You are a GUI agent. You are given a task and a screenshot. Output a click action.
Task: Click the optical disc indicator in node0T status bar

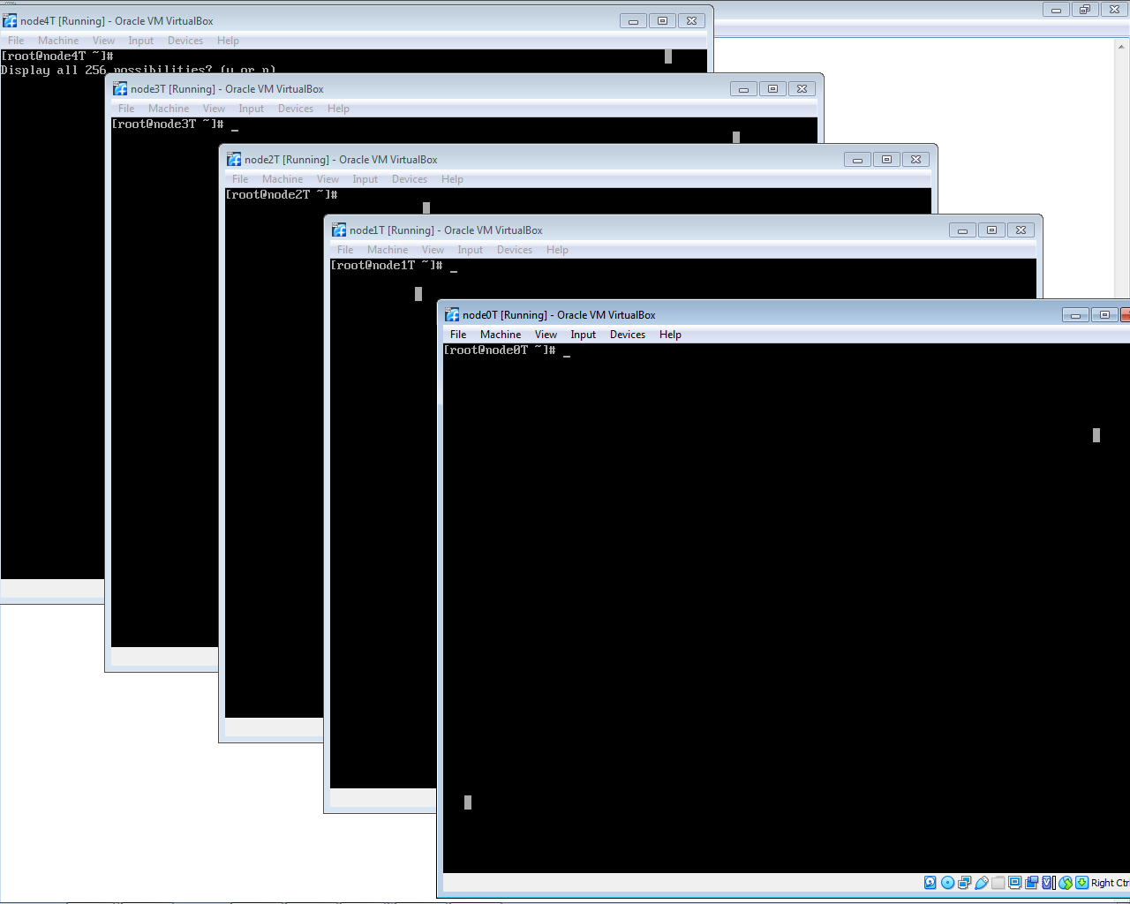(947, 883)
